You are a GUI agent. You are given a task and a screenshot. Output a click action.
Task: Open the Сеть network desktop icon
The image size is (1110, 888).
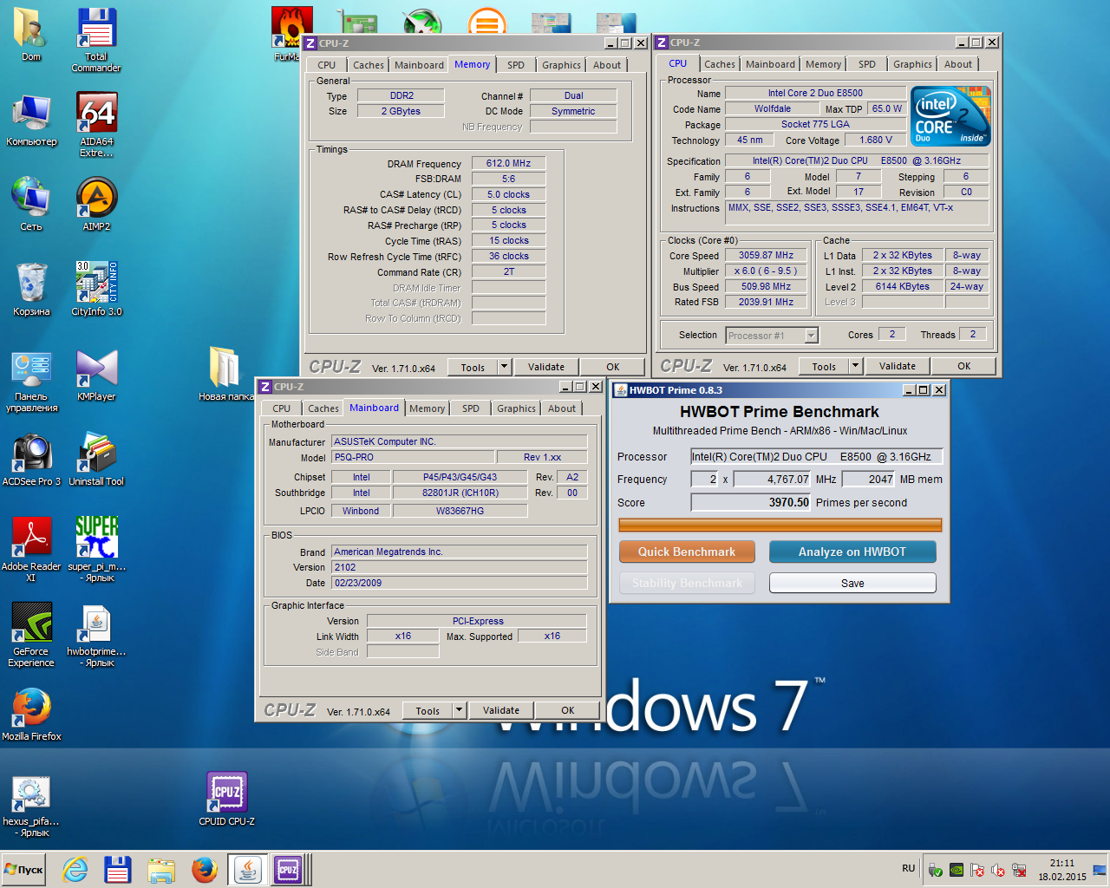point(31,204)
